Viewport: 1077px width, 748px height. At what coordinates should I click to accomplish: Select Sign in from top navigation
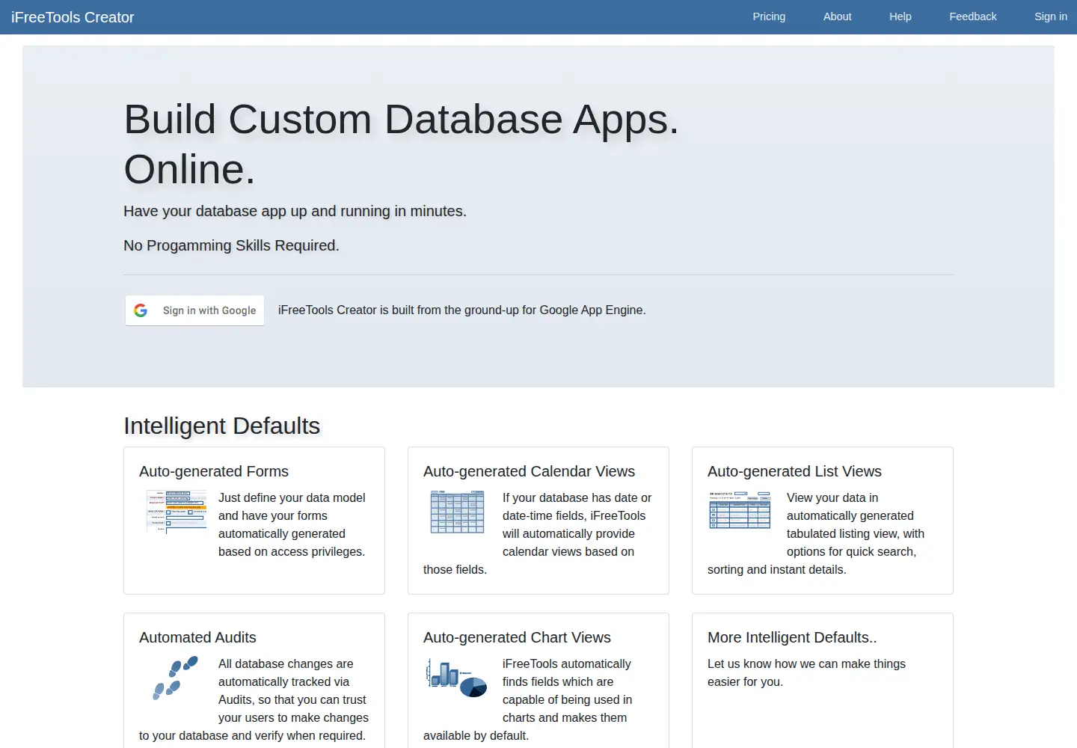click(x=1050, y=16)
